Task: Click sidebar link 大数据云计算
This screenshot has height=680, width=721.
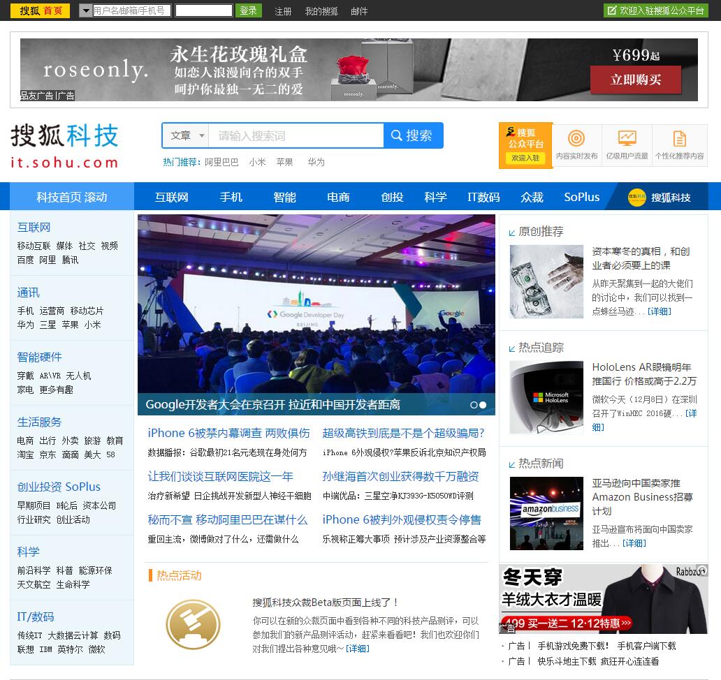Action: pyautogui.click(x=73, y=635)
